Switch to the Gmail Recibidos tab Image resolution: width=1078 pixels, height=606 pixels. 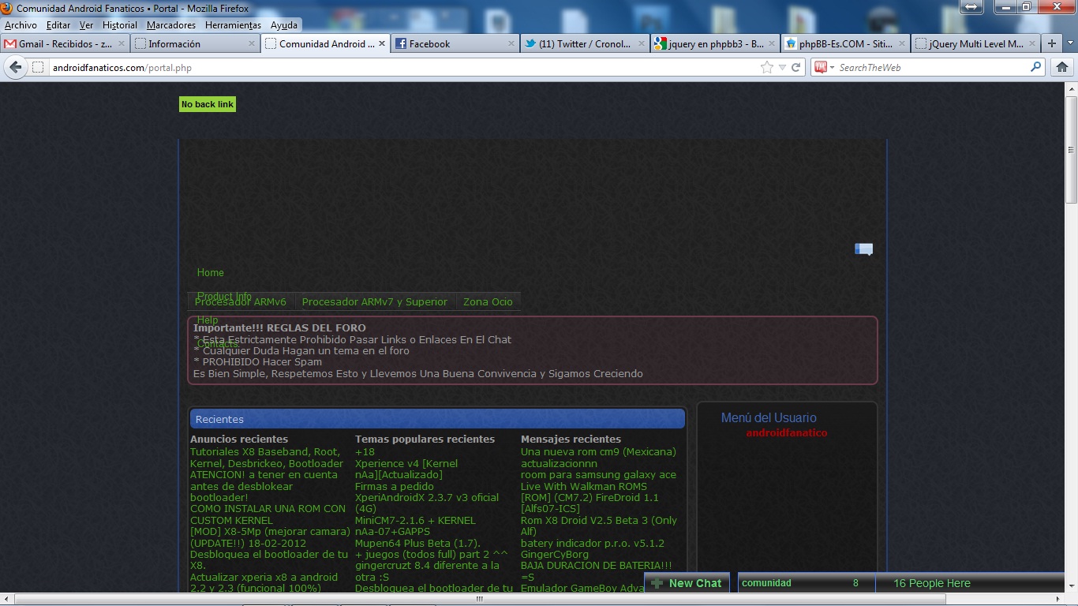pos(59,44)
